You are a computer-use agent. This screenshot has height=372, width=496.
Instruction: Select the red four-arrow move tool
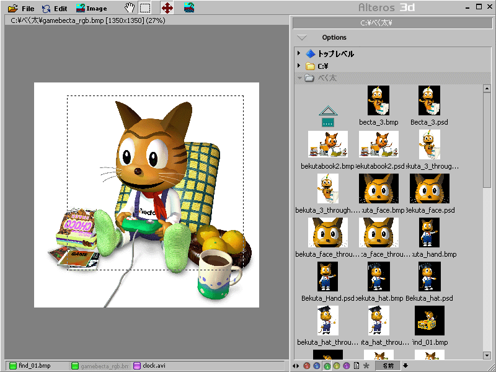coord(167,8)
